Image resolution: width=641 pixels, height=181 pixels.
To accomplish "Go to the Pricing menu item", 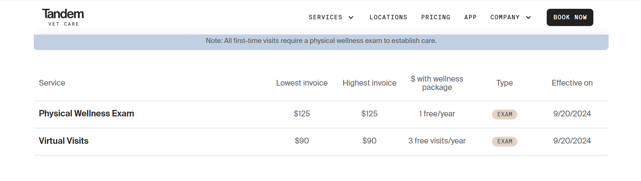I will pyautogui.click(x=436, y=17).
